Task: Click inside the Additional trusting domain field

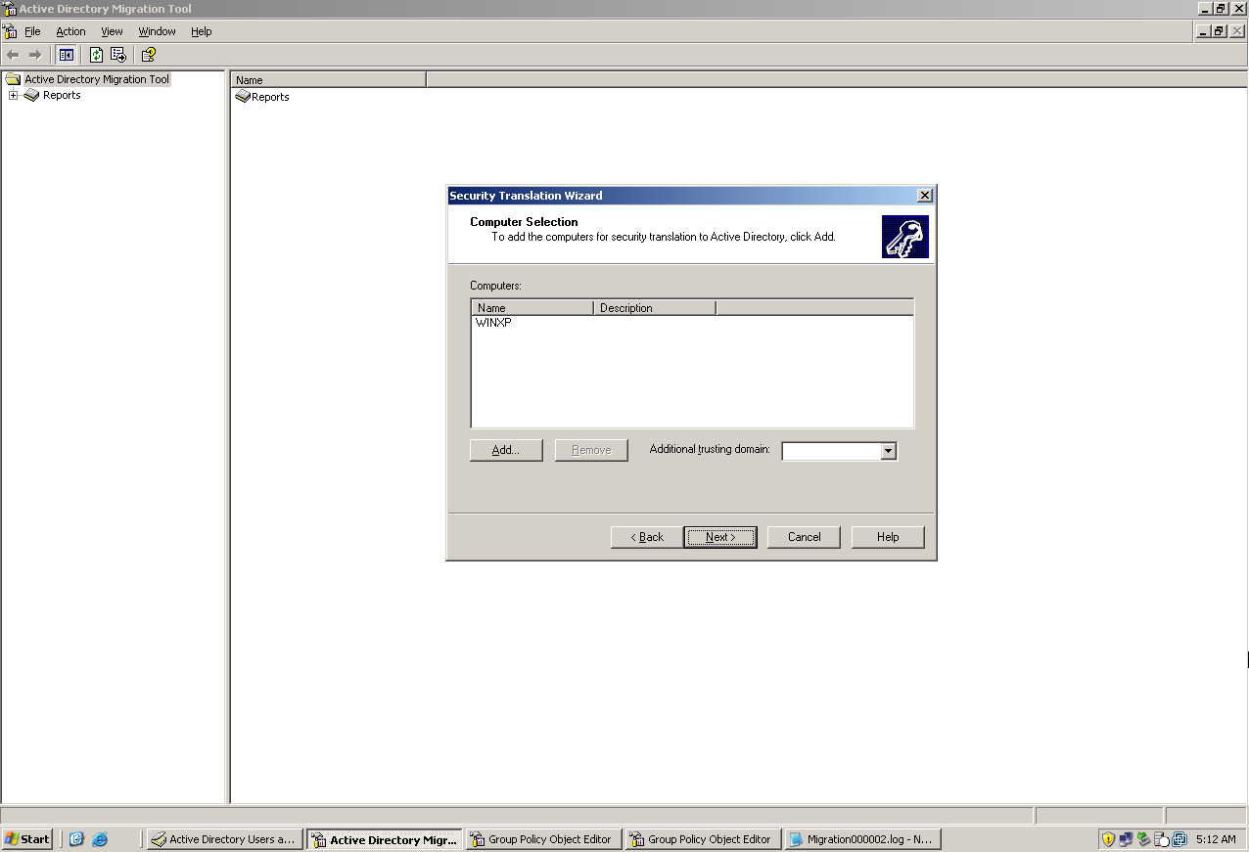Action: point(832,451)
